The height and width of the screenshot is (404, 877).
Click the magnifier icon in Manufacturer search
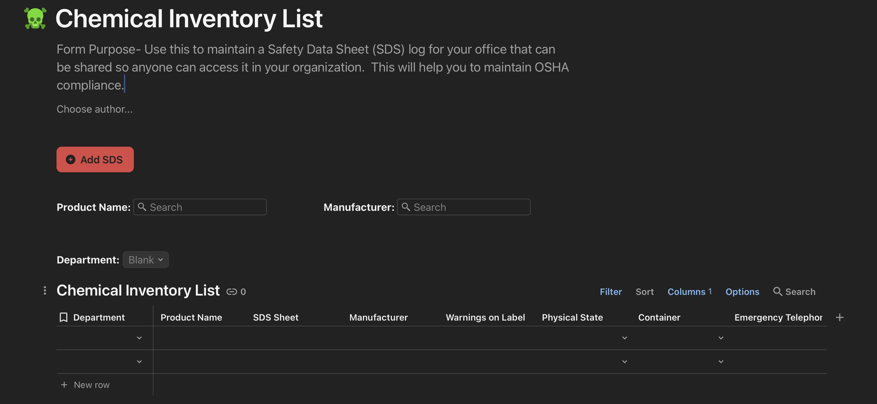coord(406,207)
